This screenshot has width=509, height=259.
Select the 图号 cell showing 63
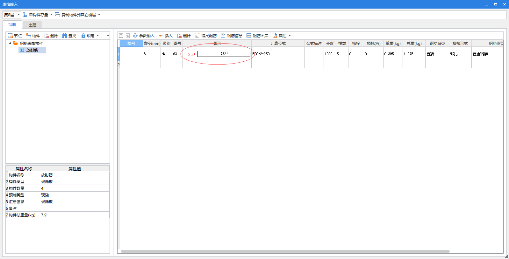[177, 54]
